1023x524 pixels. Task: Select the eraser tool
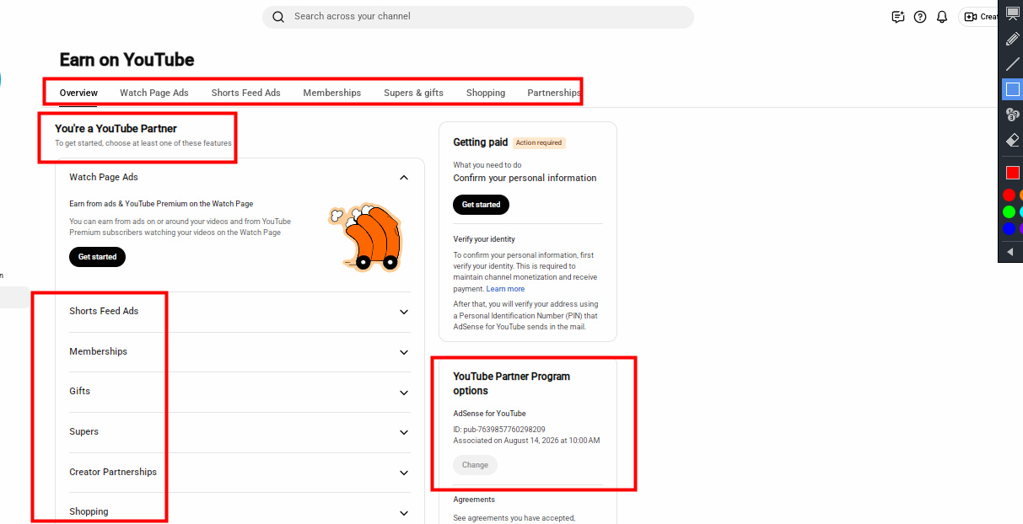(1013, 140)
